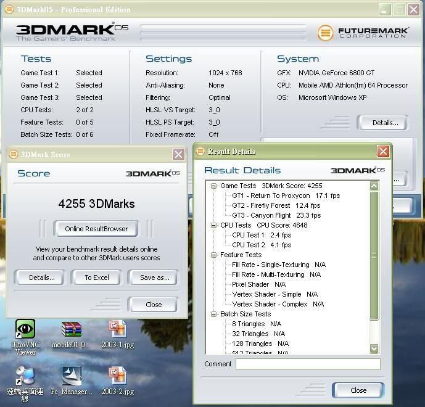Screen dimensions: 425x407
Task: Collapse the CPU Tests tree node
Action: 214,226
